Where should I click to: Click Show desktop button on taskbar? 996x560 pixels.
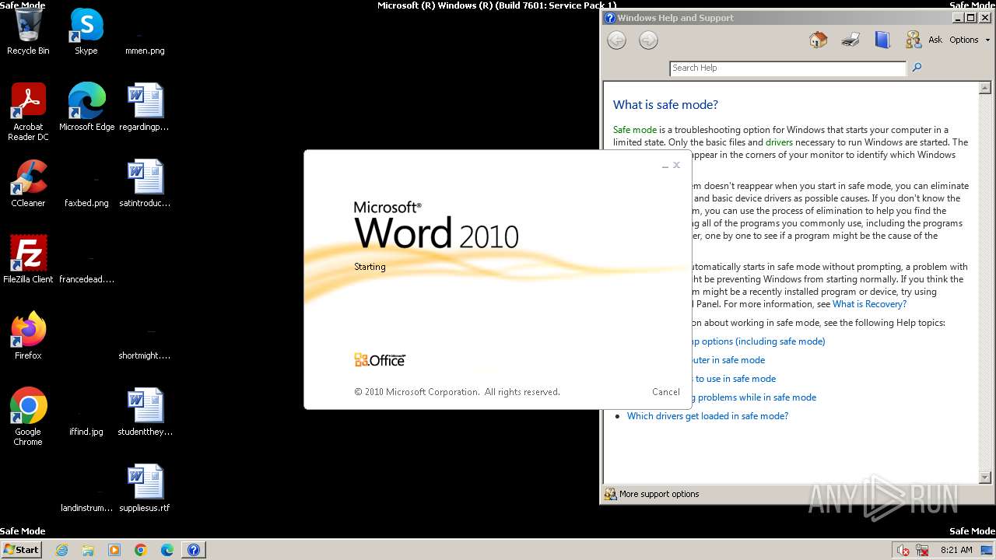988,550
